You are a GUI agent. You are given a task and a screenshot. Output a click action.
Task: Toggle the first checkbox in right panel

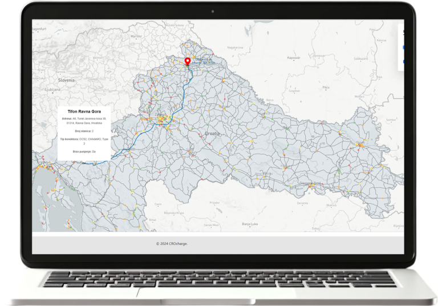[x=404, y=47]
